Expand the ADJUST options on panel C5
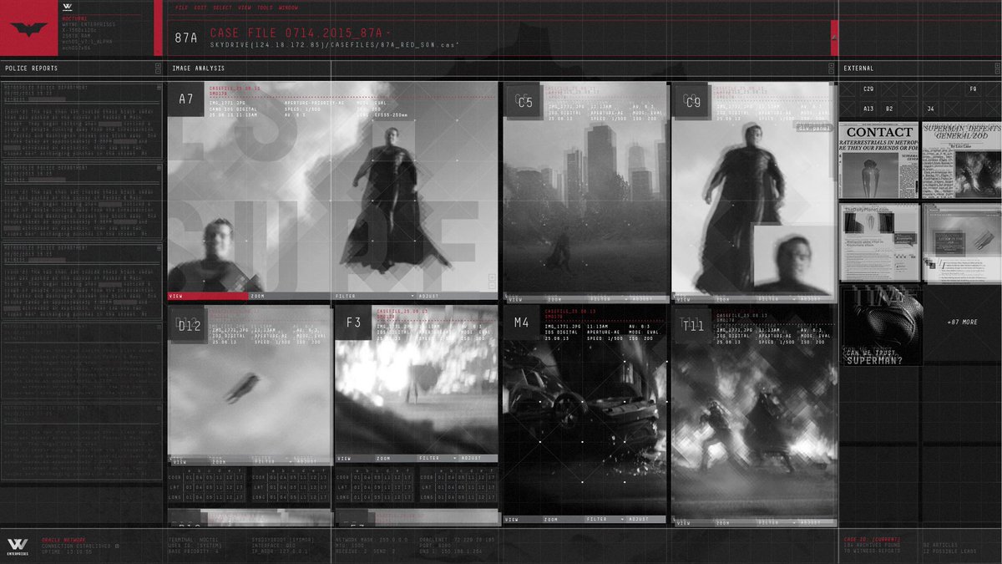Screen dimensions: 1002x564 [x=643, y=298]
